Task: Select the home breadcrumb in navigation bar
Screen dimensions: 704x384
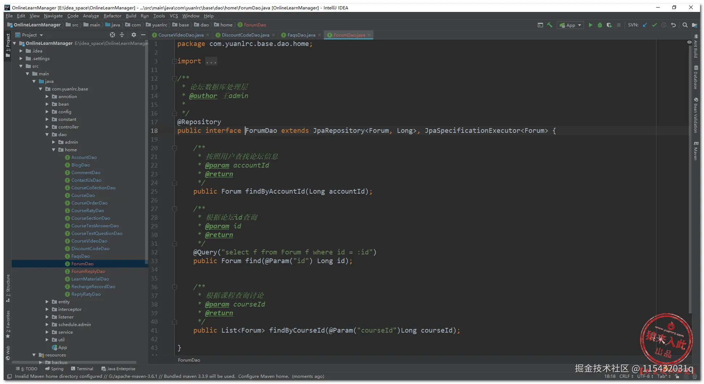Action: click(x=223, y=25)
